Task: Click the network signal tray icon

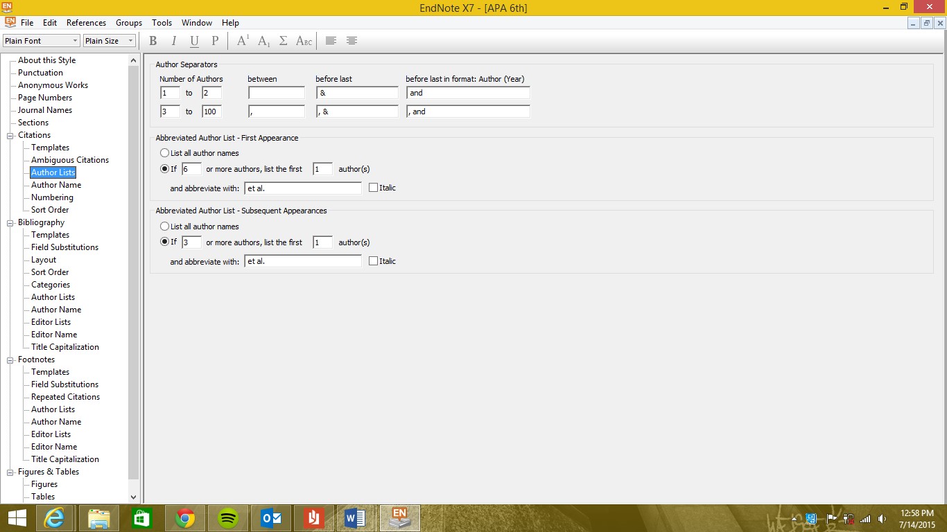Action: coord(865,519)
